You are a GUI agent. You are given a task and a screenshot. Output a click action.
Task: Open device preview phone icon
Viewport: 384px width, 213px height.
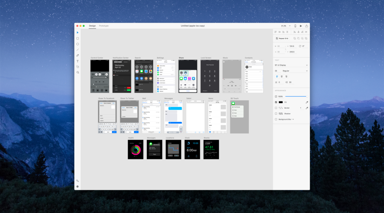(295, 26)
